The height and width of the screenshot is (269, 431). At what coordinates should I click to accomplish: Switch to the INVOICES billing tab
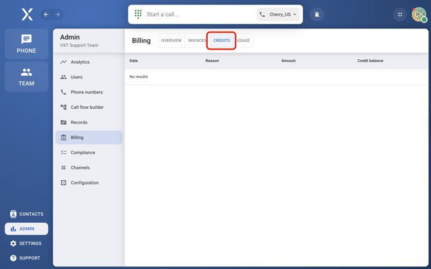click(x=197, y=41)
